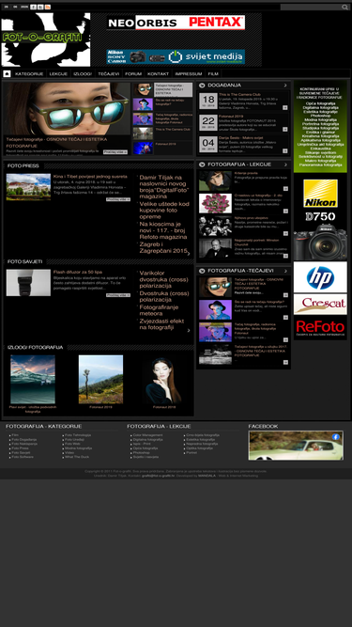Open FILM menu item
The image size is (352, 627).
(213, 74)
